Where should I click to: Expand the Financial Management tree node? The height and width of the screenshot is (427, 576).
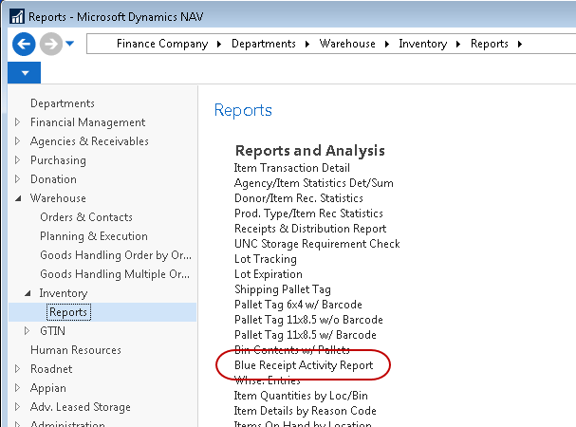tap(17, 122)
